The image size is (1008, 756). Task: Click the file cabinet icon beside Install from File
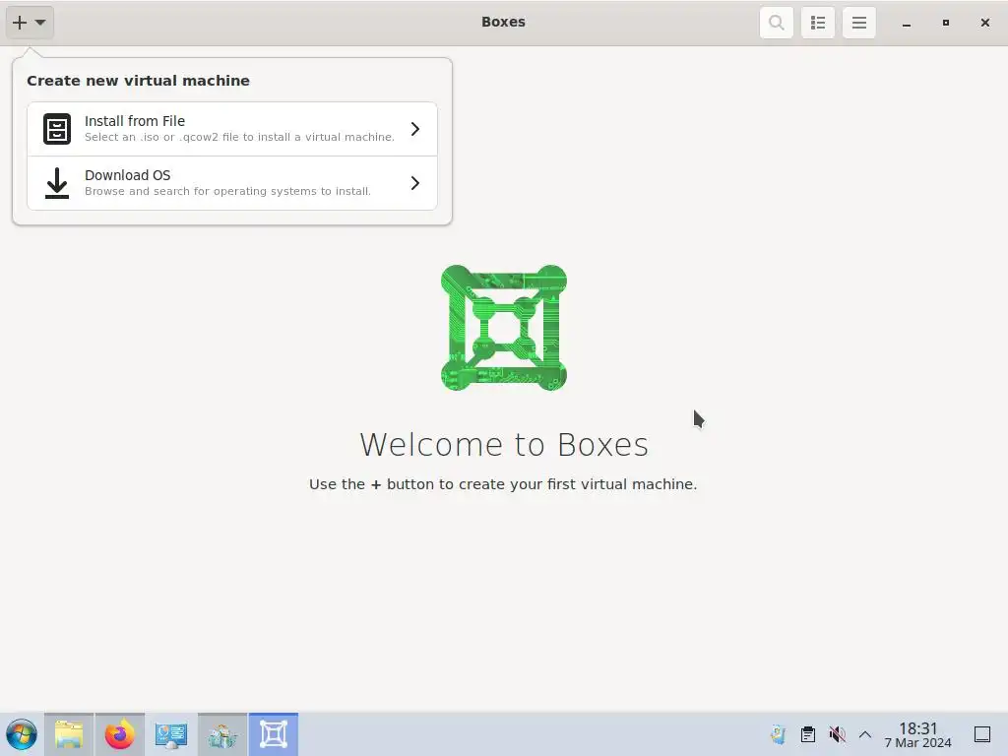[x=57, y=129]
